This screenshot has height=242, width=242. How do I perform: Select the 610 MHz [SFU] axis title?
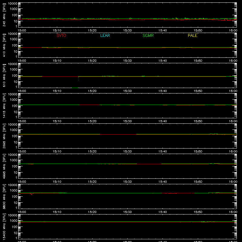pyautogui.click(x=4, y=75)
